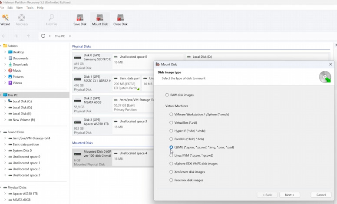Click the computer icon in address bar
337x204 pixels.
tap(43, 36)
